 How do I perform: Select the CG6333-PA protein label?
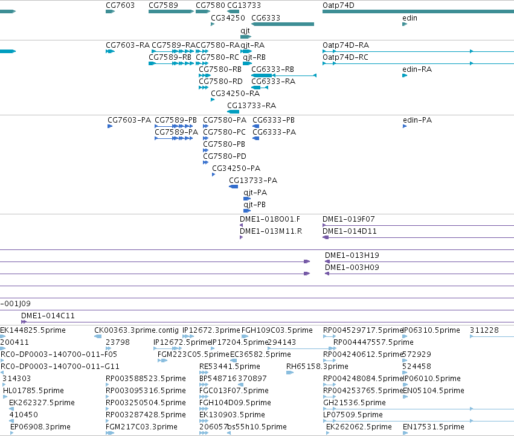tap(274, 132)
